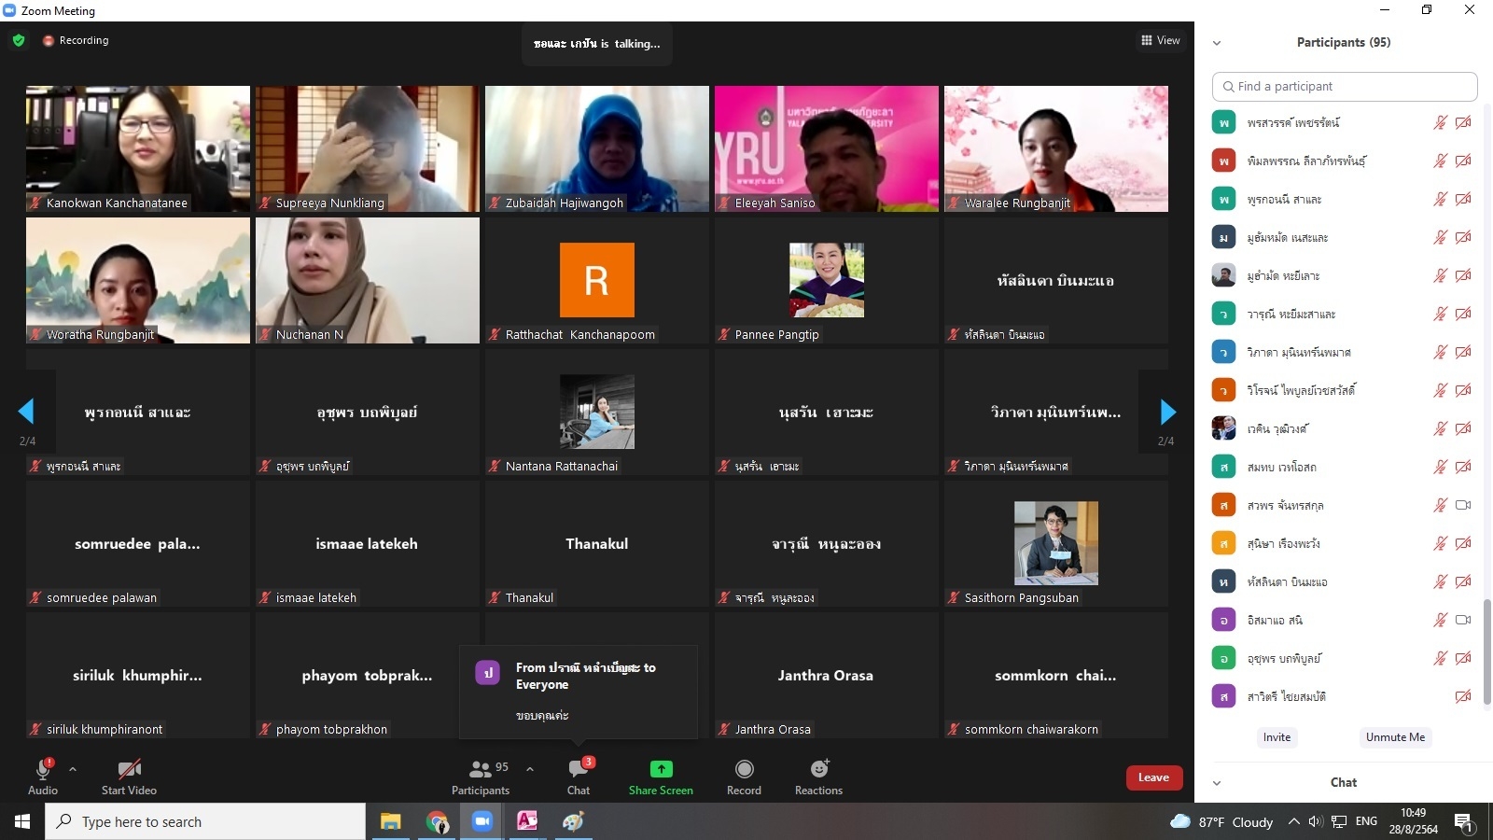The height and width of the screenshot is (840, 1493).
Task: Go to next gallery page arrow
Action: (x=1166, y=412)
